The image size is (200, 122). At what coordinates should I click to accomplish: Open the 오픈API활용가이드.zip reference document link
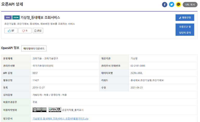click(60, 119)
